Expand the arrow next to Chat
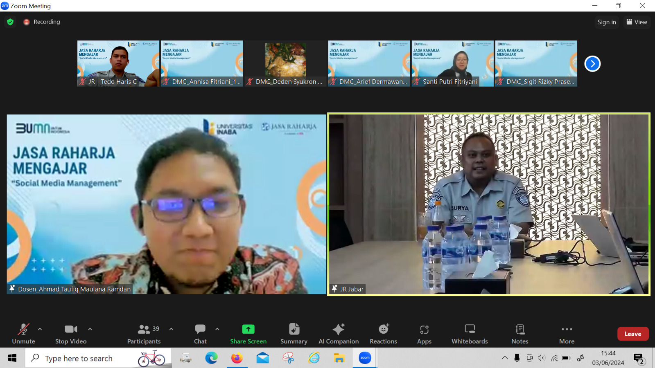The image size is (655, 368). [217, 329]
